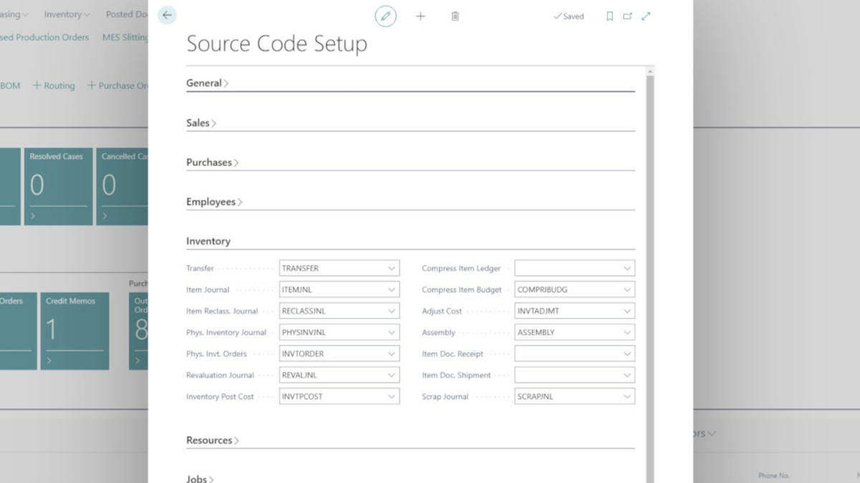The width and height of the screenshot is (860, 483).
Task: Click the Item Journal input field
Action: tap(332, 290)
